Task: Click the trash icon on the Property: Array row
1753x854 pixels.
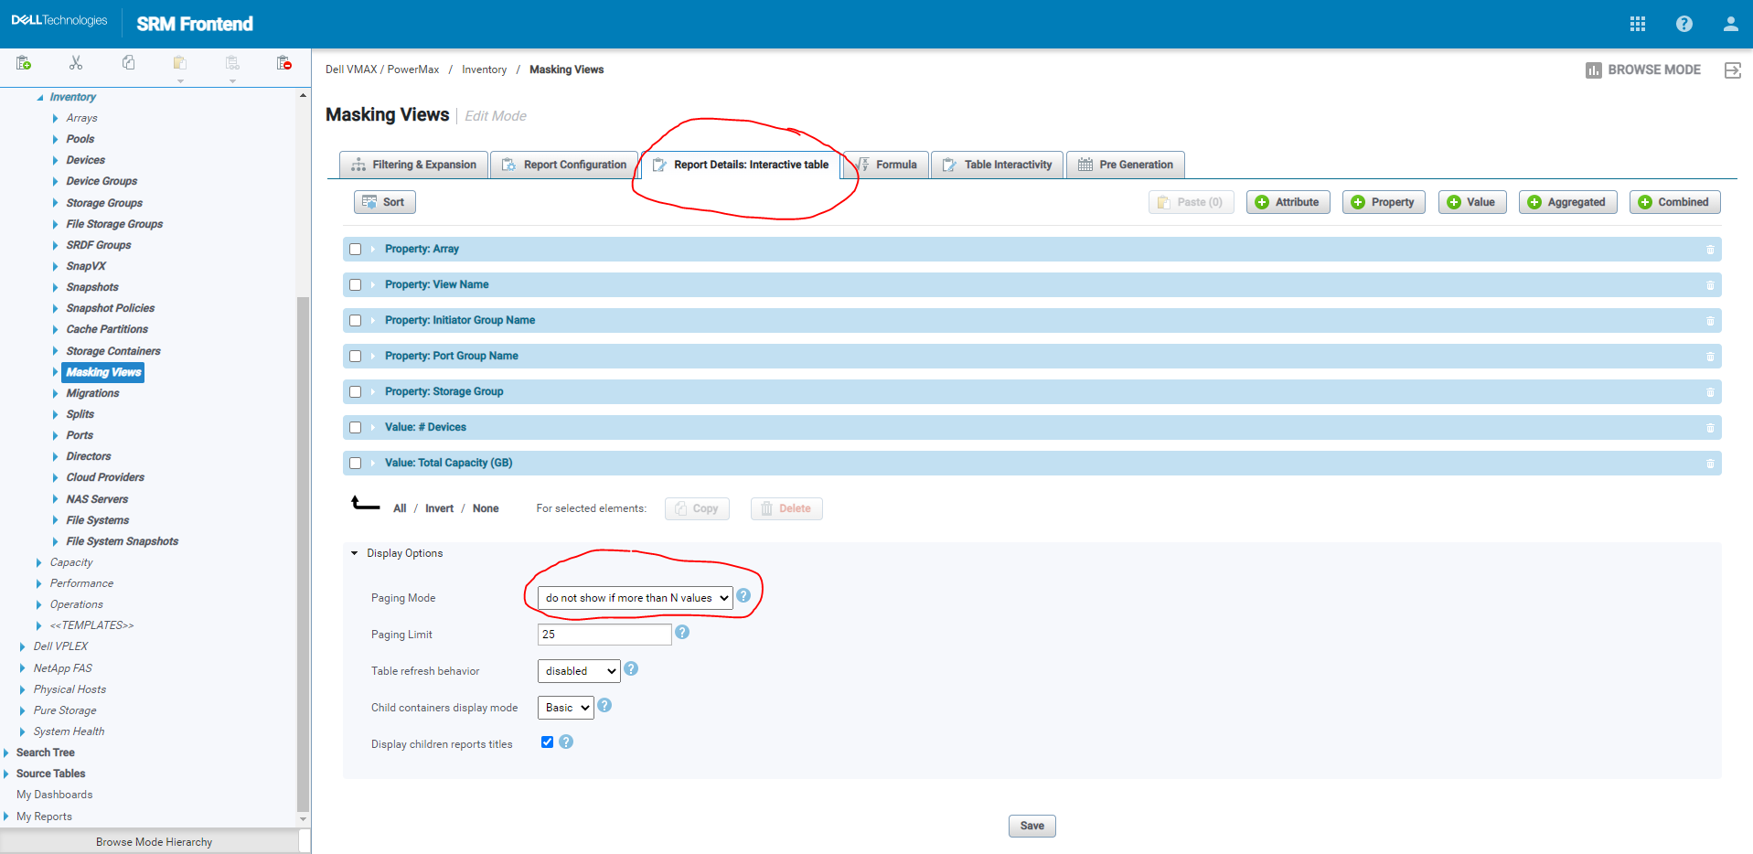Action: coord(1710,249)
